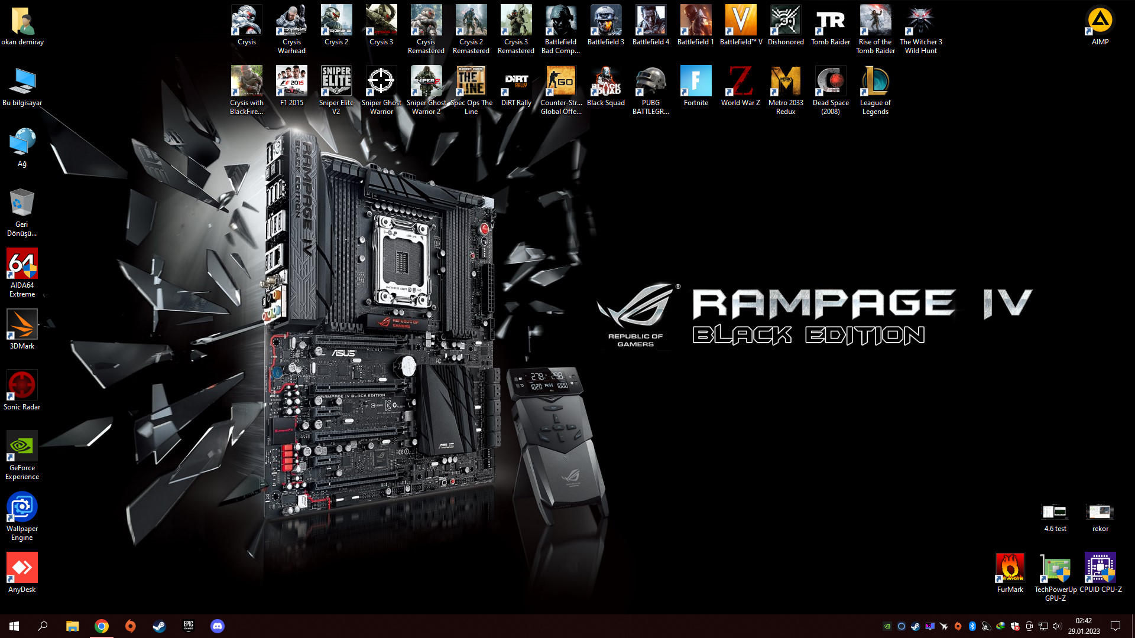Image resolution: width=1135 pixels, height=638 pixels.
Task: Select the 3DMark shortcut icon
Action: coord(22,325)
